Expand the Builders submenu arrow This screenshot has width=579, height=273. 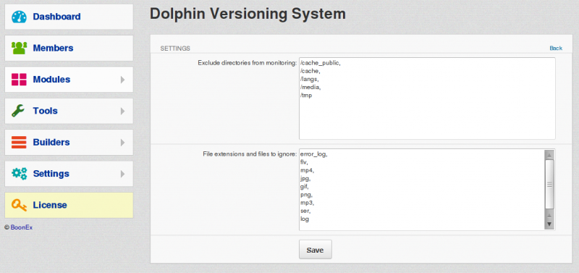pos(122,143)
